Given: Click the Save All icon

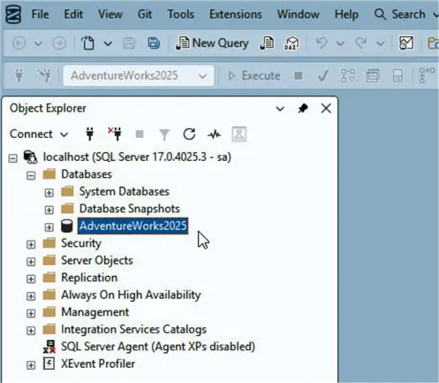Looking at the screenshot, I should pyautogui.click(x=154, y=43).
